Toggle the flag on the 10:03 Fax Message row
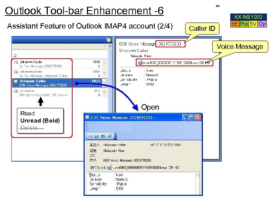 tap(104, 64)
